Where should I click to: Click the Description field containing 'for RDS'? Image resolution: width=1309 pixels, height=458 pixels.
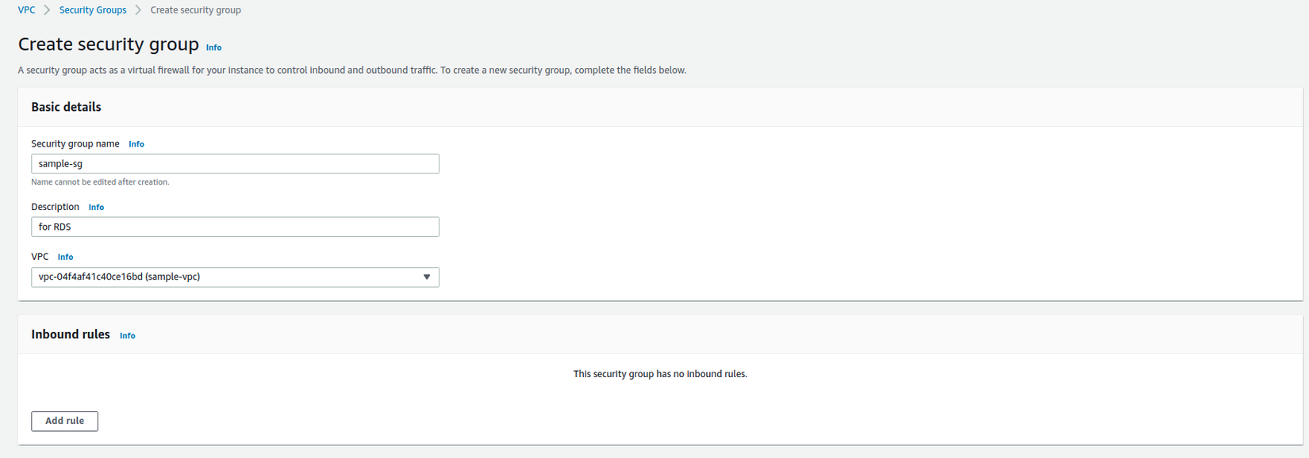click(x=235, y=227)
